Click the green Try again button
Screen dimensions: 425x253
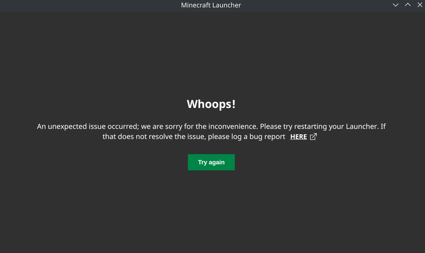(x=211, y=162)
